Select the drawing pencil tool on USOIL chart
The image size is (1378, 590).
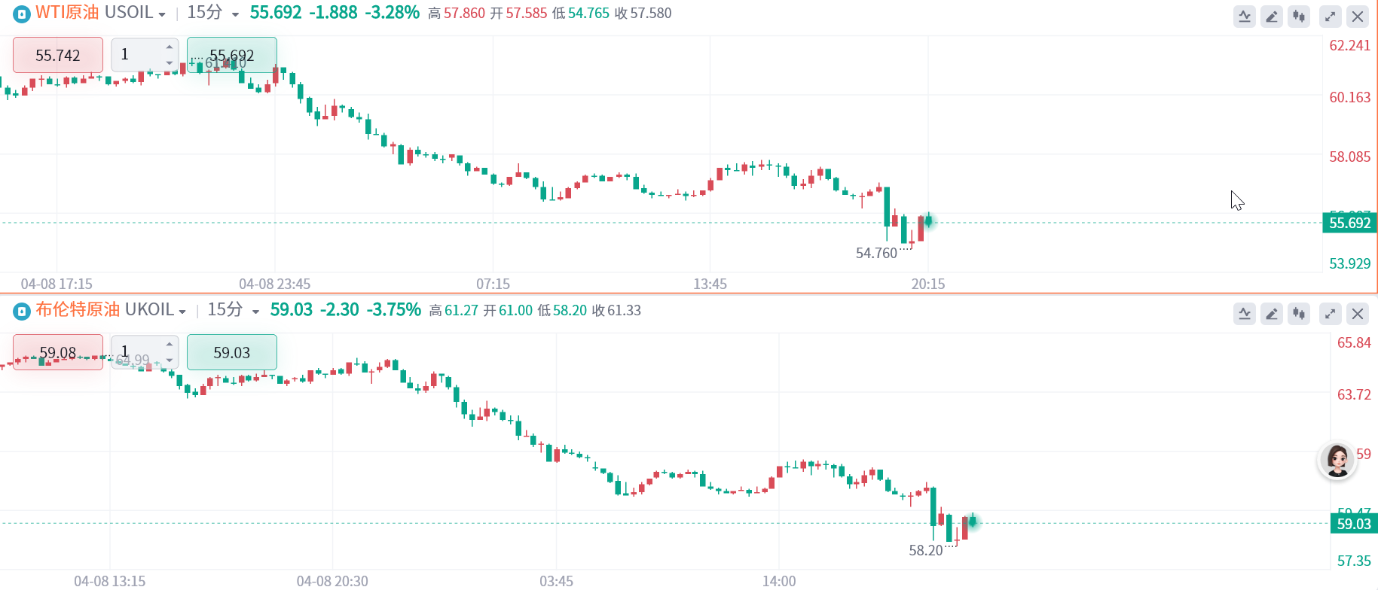coord(1272,17)
